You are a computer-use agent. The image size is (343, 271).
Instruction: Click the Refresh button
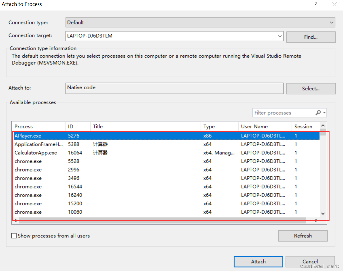(303, 236)
